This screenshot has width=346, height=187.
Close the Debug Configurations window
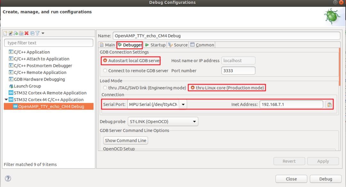click(x=341, y=3)
